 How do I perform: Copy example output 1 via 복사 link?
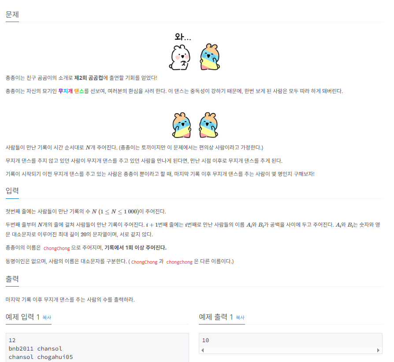tap(240, 317)
